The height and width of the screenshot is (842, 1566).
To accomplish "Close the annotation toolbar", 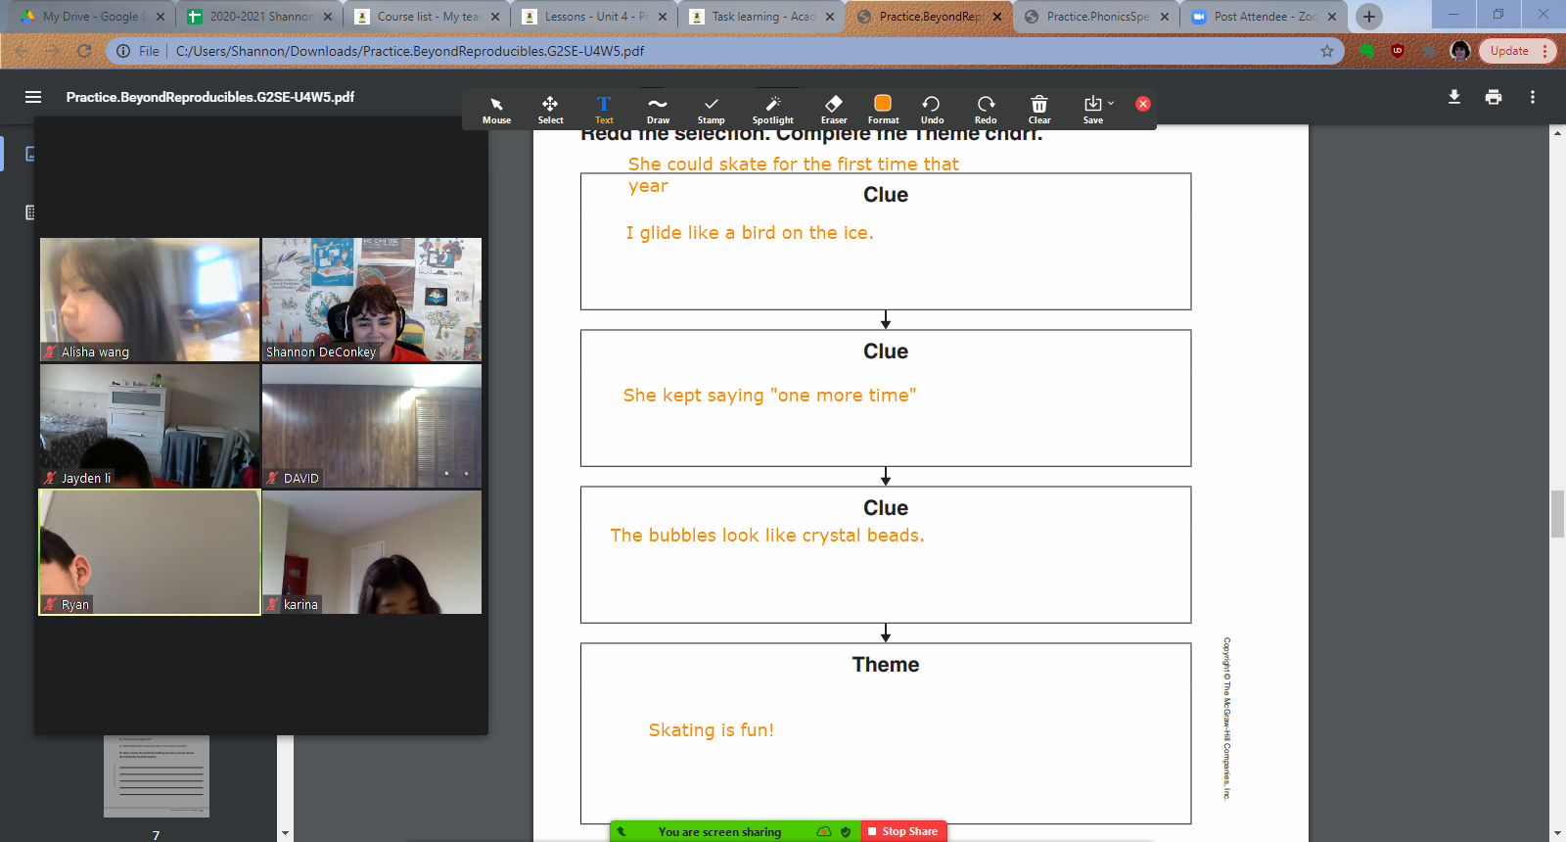I will coord(1142,104).
